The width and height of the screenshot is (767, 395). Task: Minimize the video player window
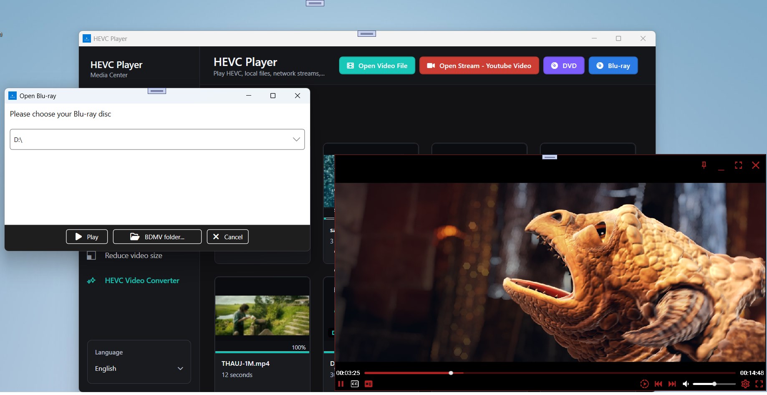point(721,169)
